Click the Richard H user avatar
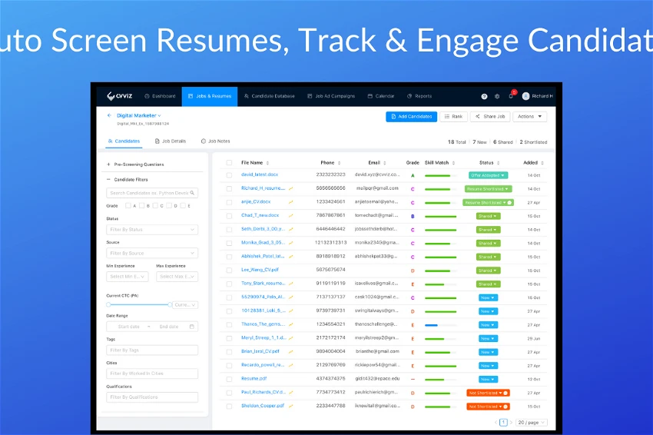The height and width of the screenshot is (435, 653). point(525,96)
